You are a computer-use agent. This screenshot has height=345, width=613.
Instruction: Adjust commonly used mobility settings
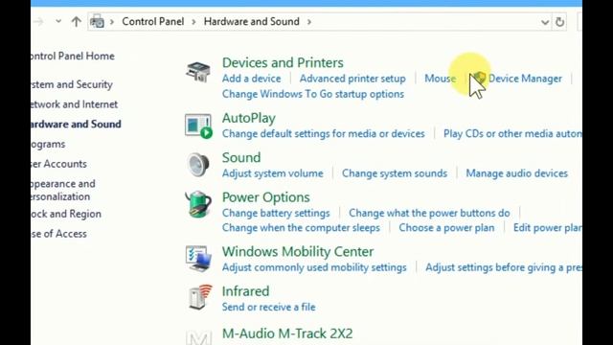point(314,267)
